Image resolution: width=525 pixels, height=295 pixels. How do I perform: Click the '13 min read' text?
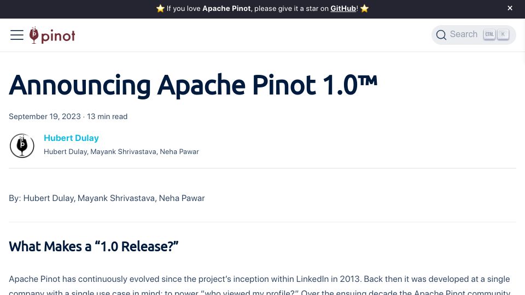107,116
